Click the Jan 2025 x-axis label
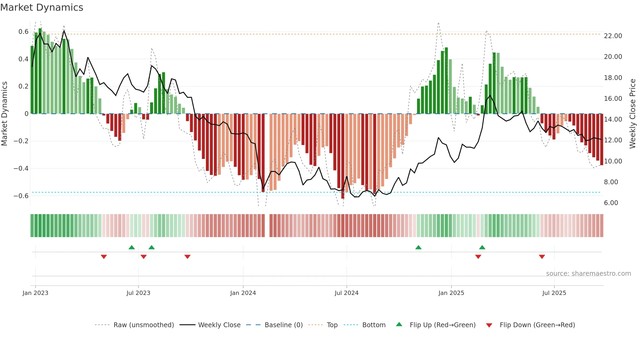This screenshot has width=640, height=360. click(451, 293)
